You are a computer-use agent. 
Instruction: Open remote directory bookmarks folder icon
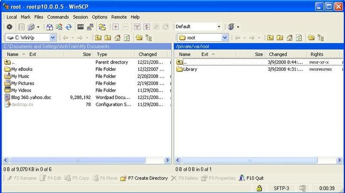coord(311,38)
